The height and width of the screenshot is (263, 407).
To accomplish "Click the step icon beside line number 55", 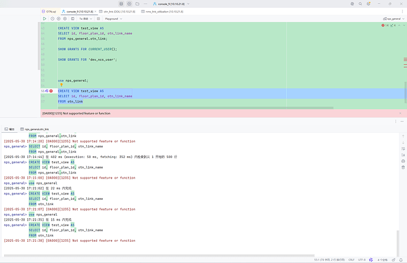I will pyautogui.click(x=47, y=91).
